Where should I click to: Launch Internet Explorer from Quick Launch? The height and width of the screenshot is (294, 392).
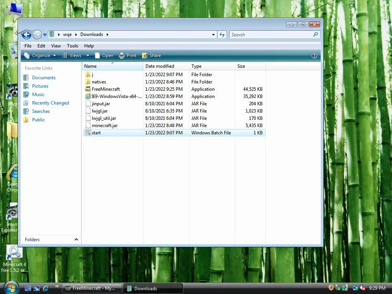pyautogui.click(x=46, y=288)
